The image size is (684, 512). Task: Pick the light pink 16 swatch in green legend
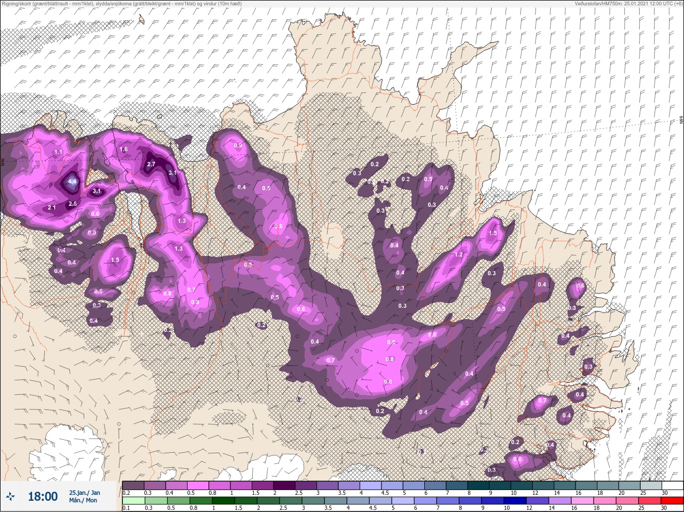(x=584, y=501)
